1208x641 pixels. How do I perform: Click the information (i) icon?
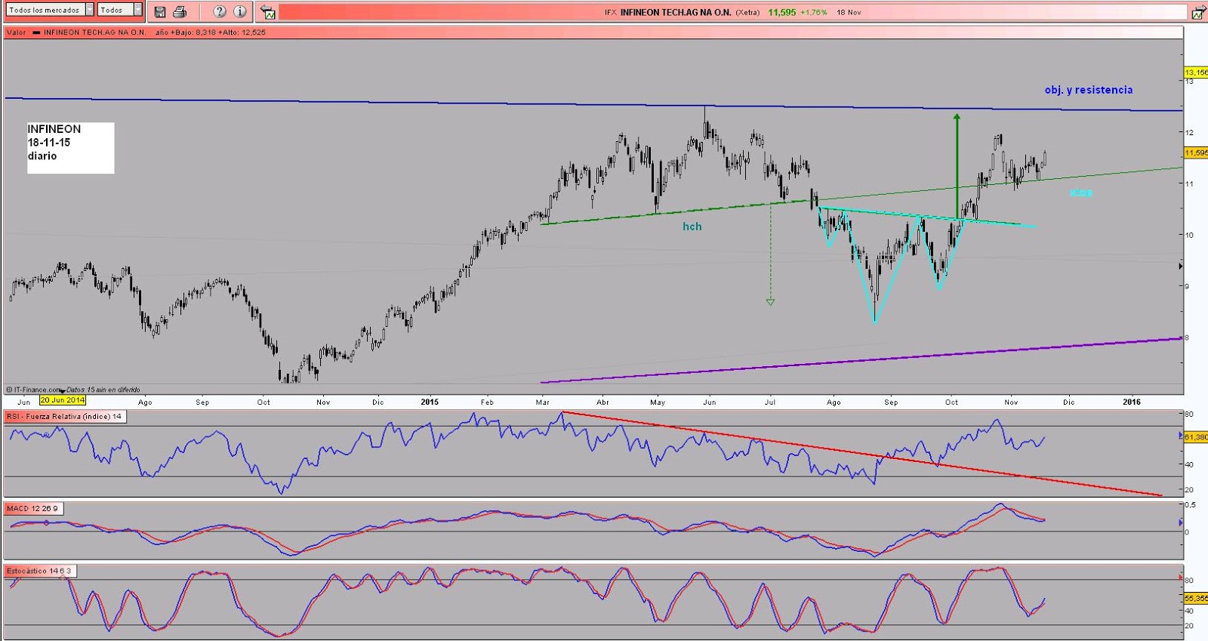pyautogui.click(x=239, y=11)
